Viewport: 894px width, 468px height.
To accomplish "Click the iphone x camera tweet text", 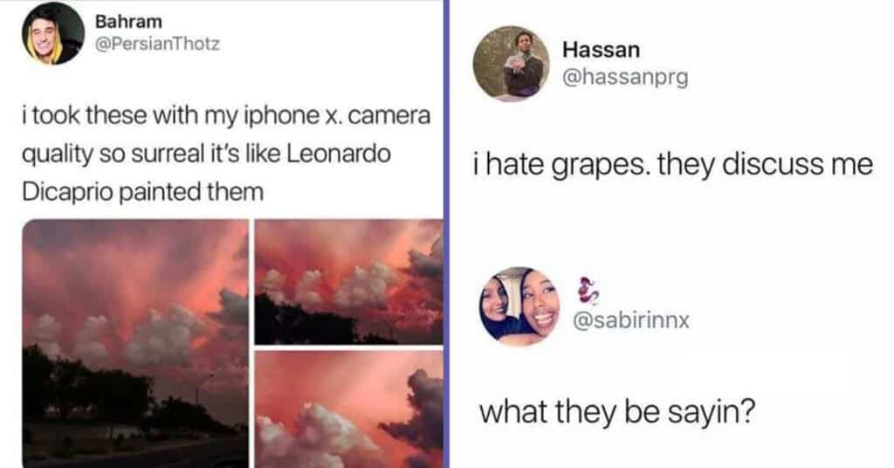I will [226, 154].
